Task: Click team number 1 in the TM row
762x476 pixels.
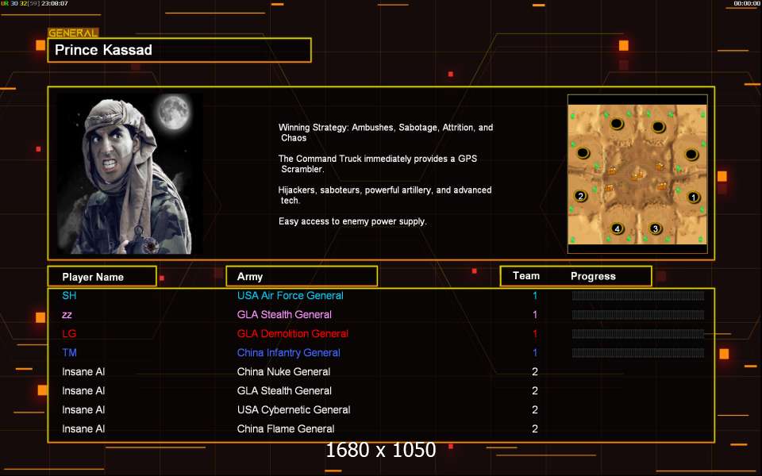Action: 535,352
